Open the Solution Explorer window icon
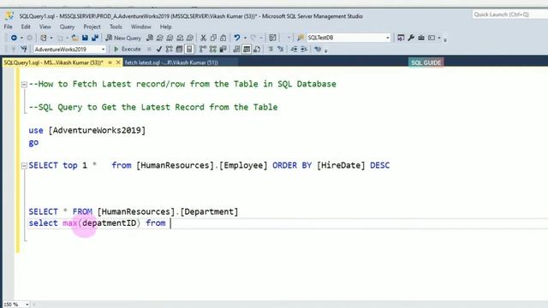 pyautogui.click(x=401, y=38)
